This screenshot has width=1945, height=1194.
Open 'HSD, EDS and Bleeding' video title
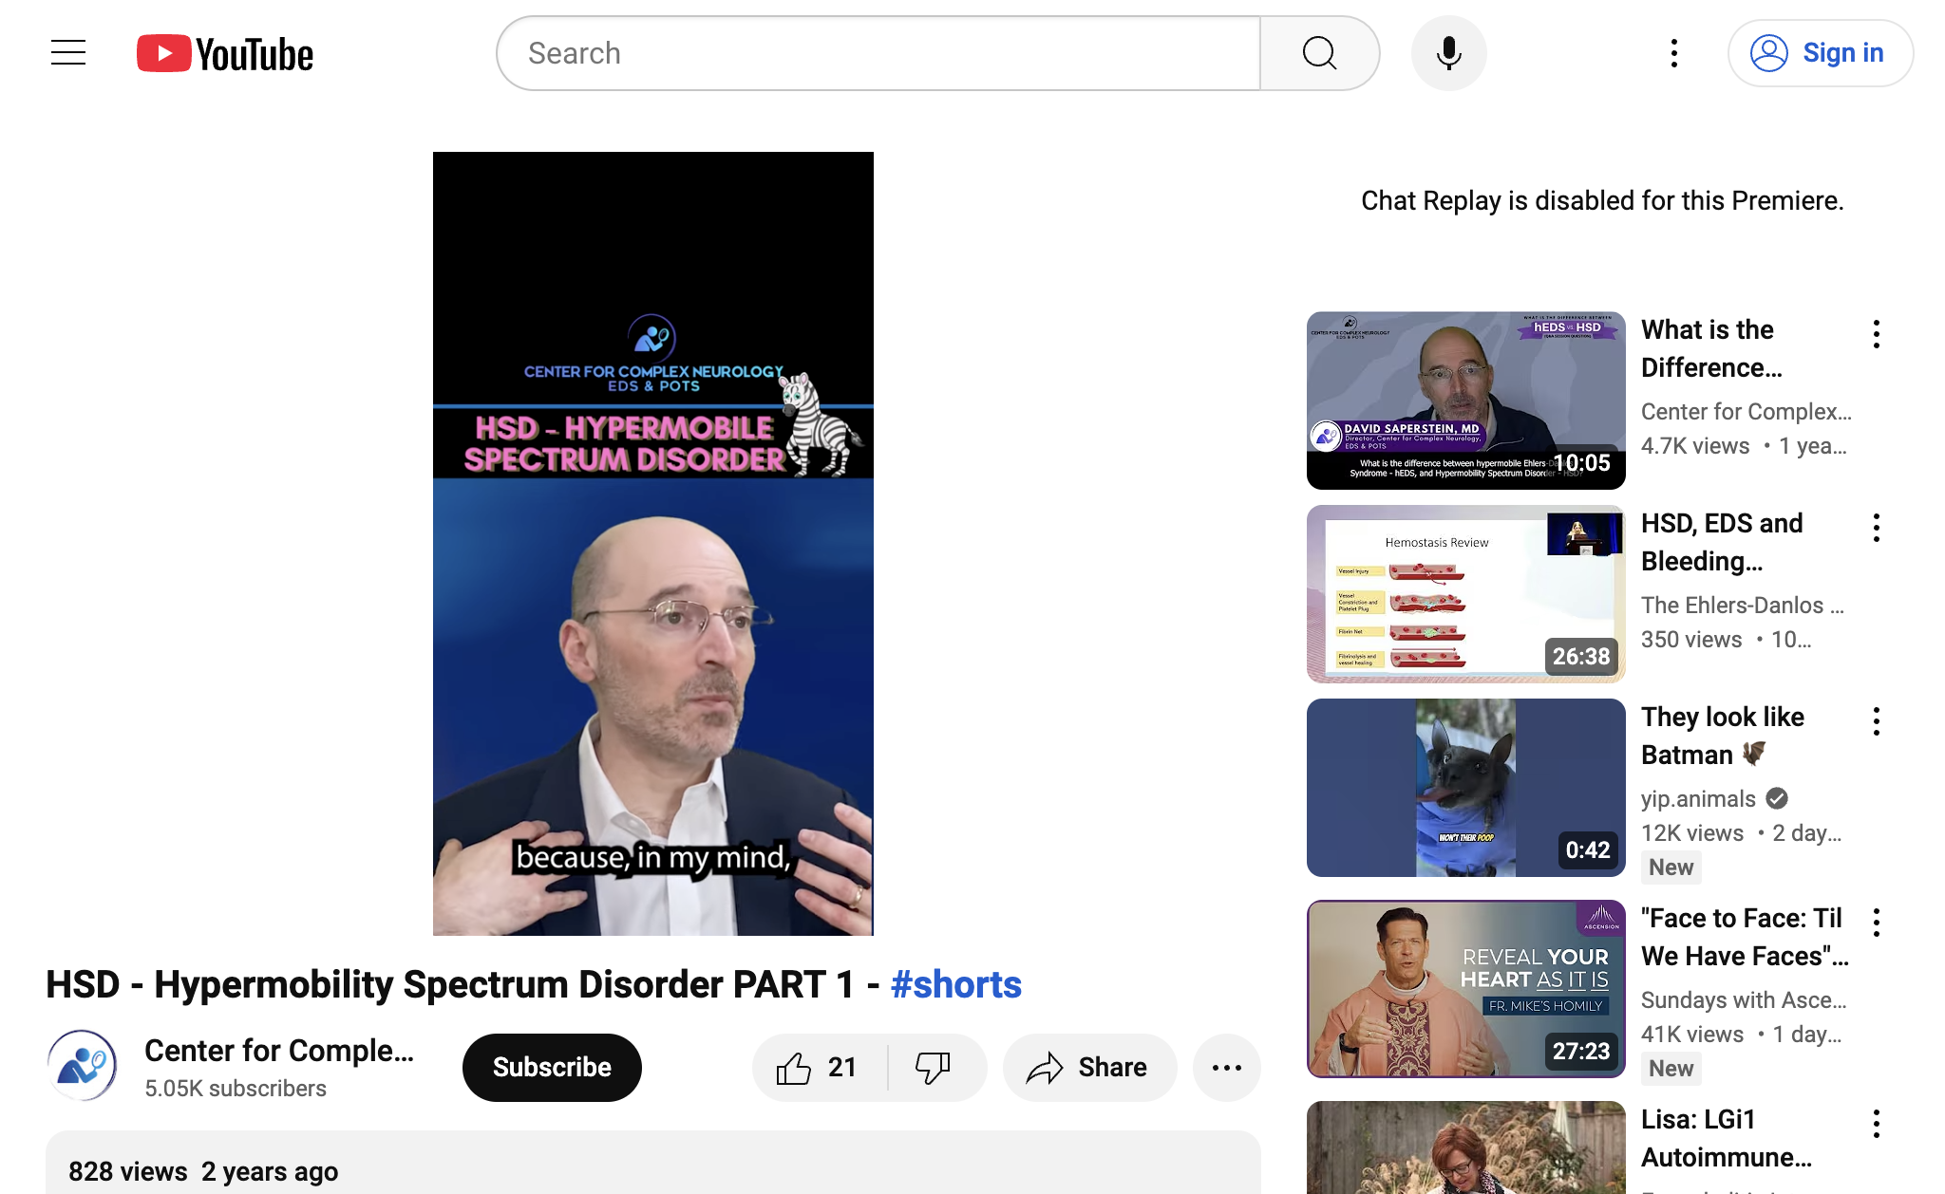[1722, 542]
